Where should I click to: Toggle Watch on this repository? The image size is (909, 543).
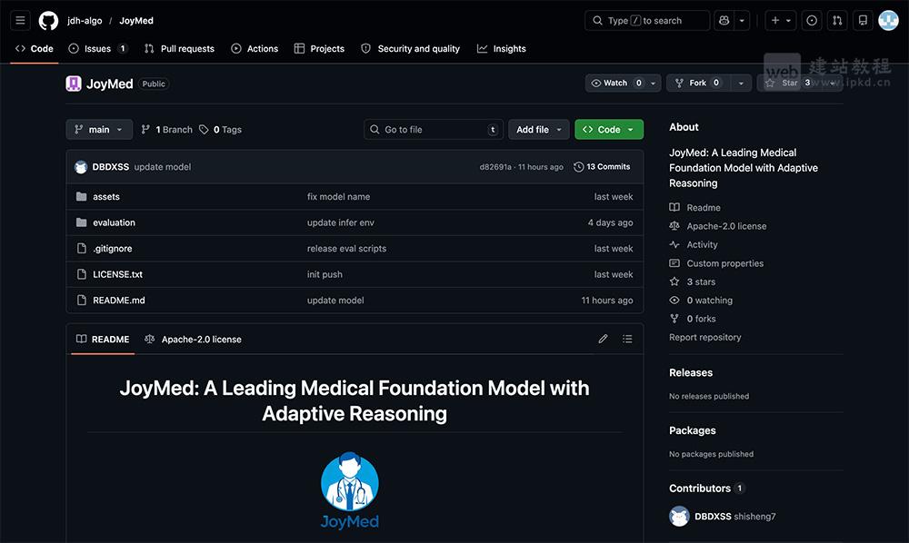(616, 83)
